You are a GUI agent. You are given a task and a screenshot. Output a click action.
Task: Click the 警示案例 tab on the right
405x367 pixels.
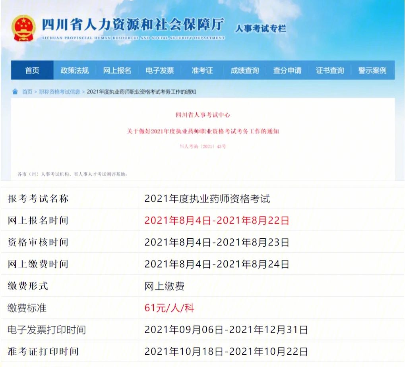point(372,70)
